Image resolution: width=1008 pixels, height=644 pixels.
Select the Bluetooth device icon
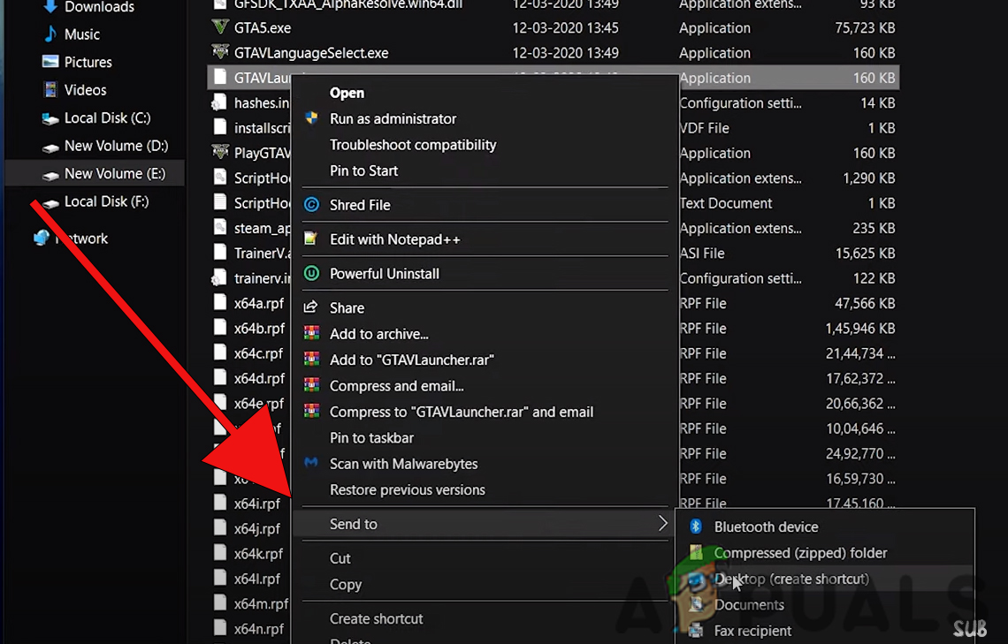(x=695, y=527)
